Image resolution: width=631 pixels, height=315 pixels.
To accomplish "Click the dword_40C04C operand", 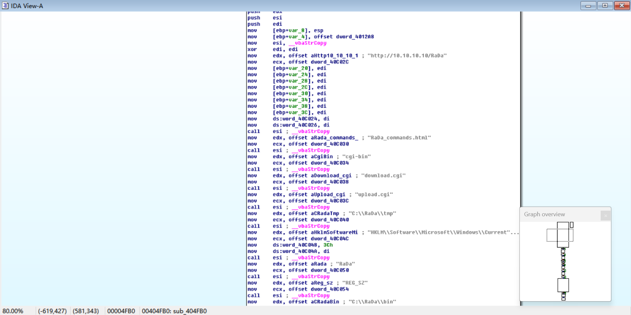I will click(330, 239).
